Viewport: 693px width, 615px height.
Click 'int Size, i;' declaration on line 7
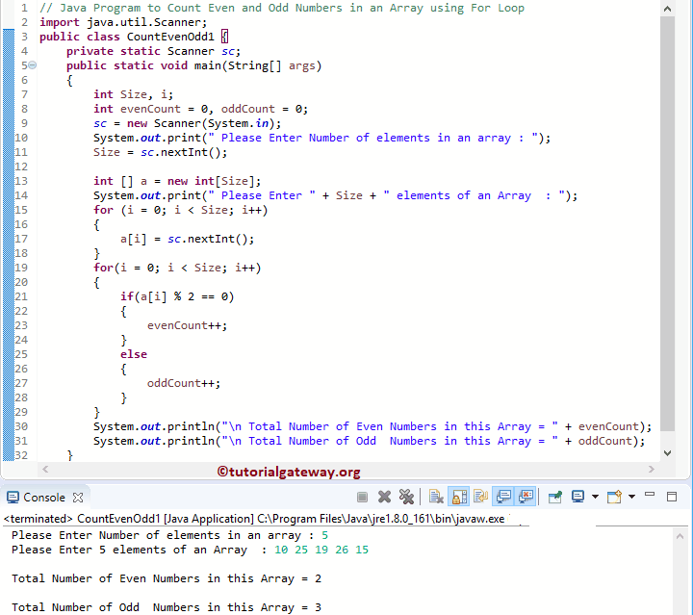tap(133, 94)
